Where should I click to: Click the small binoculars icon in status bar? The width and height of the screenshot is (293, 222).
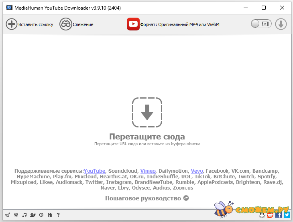click(x=50, y=215)
